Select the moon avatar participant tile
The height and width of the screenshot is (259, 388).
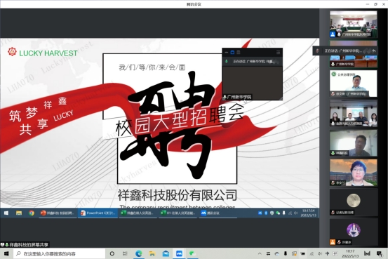tap(354, 202)
